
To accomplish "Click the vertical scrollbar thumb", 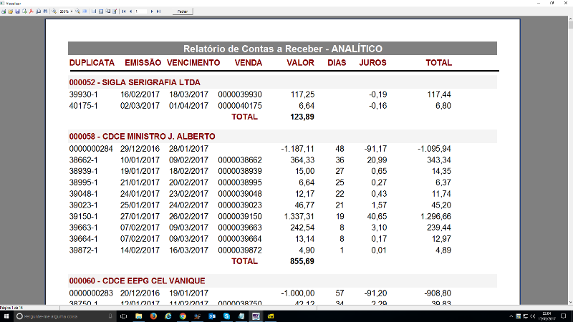I will click(x=570, y=25).
